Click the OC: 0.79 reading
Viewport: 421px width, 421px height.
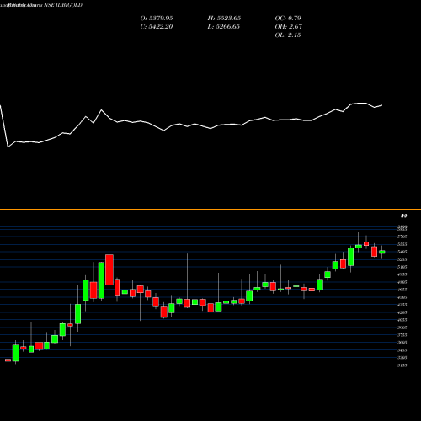(x=288, y=19)
